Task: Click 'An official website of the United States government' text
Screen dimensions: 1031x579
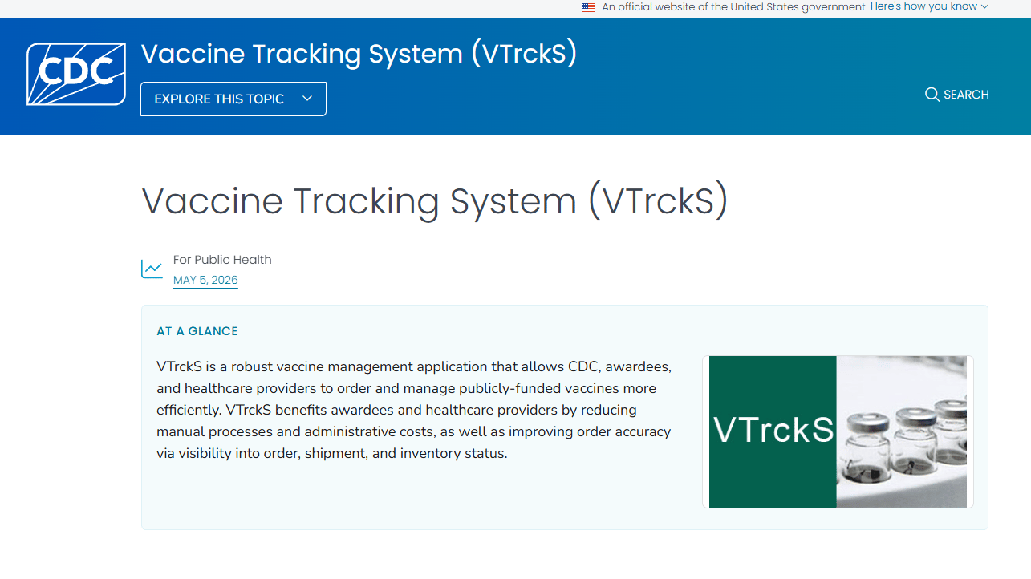Action: point(733,7)
